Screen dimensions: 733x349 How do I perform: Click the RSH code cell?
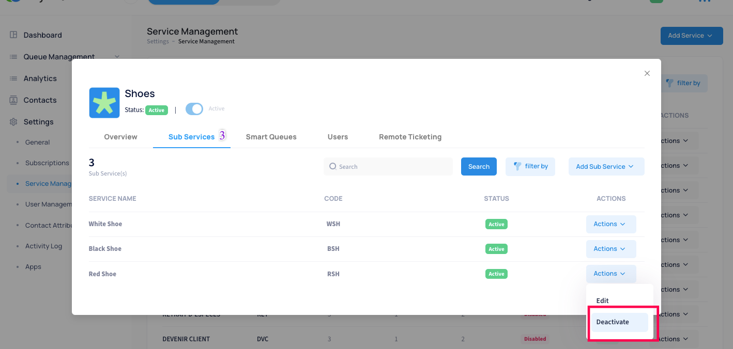tap(333, 274)
